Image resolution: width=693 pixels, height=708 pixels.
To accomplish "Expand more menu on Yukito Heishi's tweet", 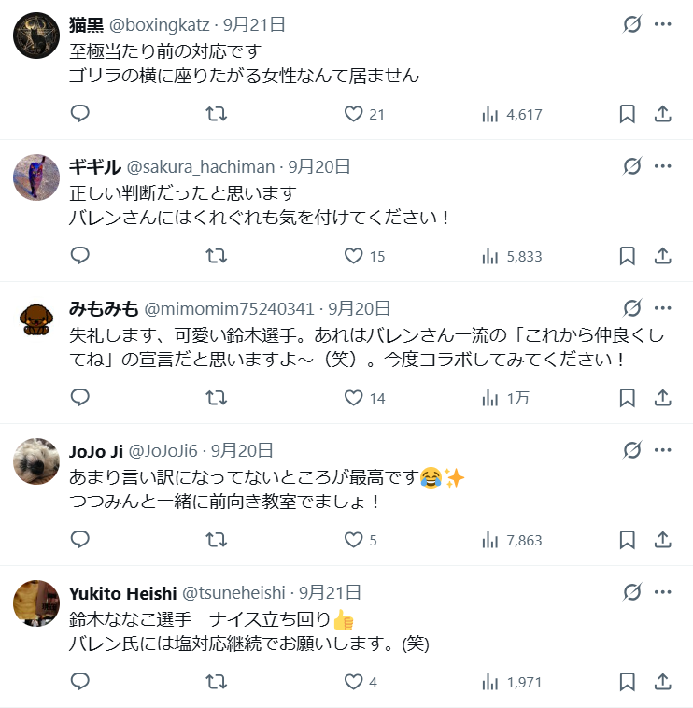I will tap(663, 592).
